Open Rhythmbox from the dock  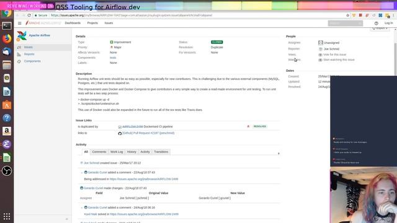click(7, 78)
